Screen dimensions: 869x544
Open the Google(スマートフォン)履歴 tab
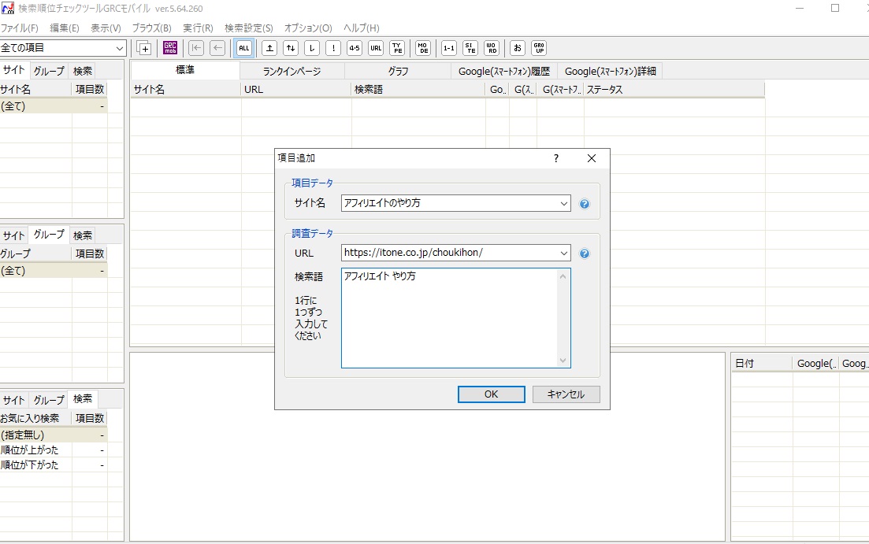point(503,71)
